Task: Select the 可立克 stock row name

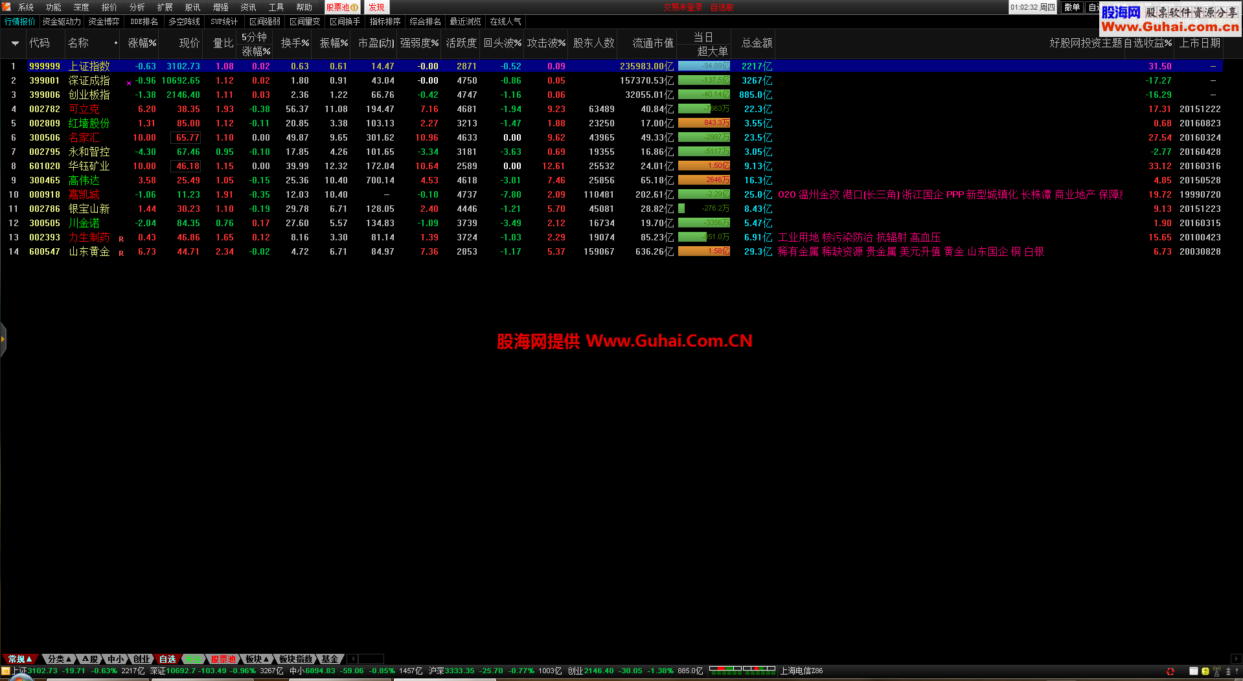Action: click(84, 109)
